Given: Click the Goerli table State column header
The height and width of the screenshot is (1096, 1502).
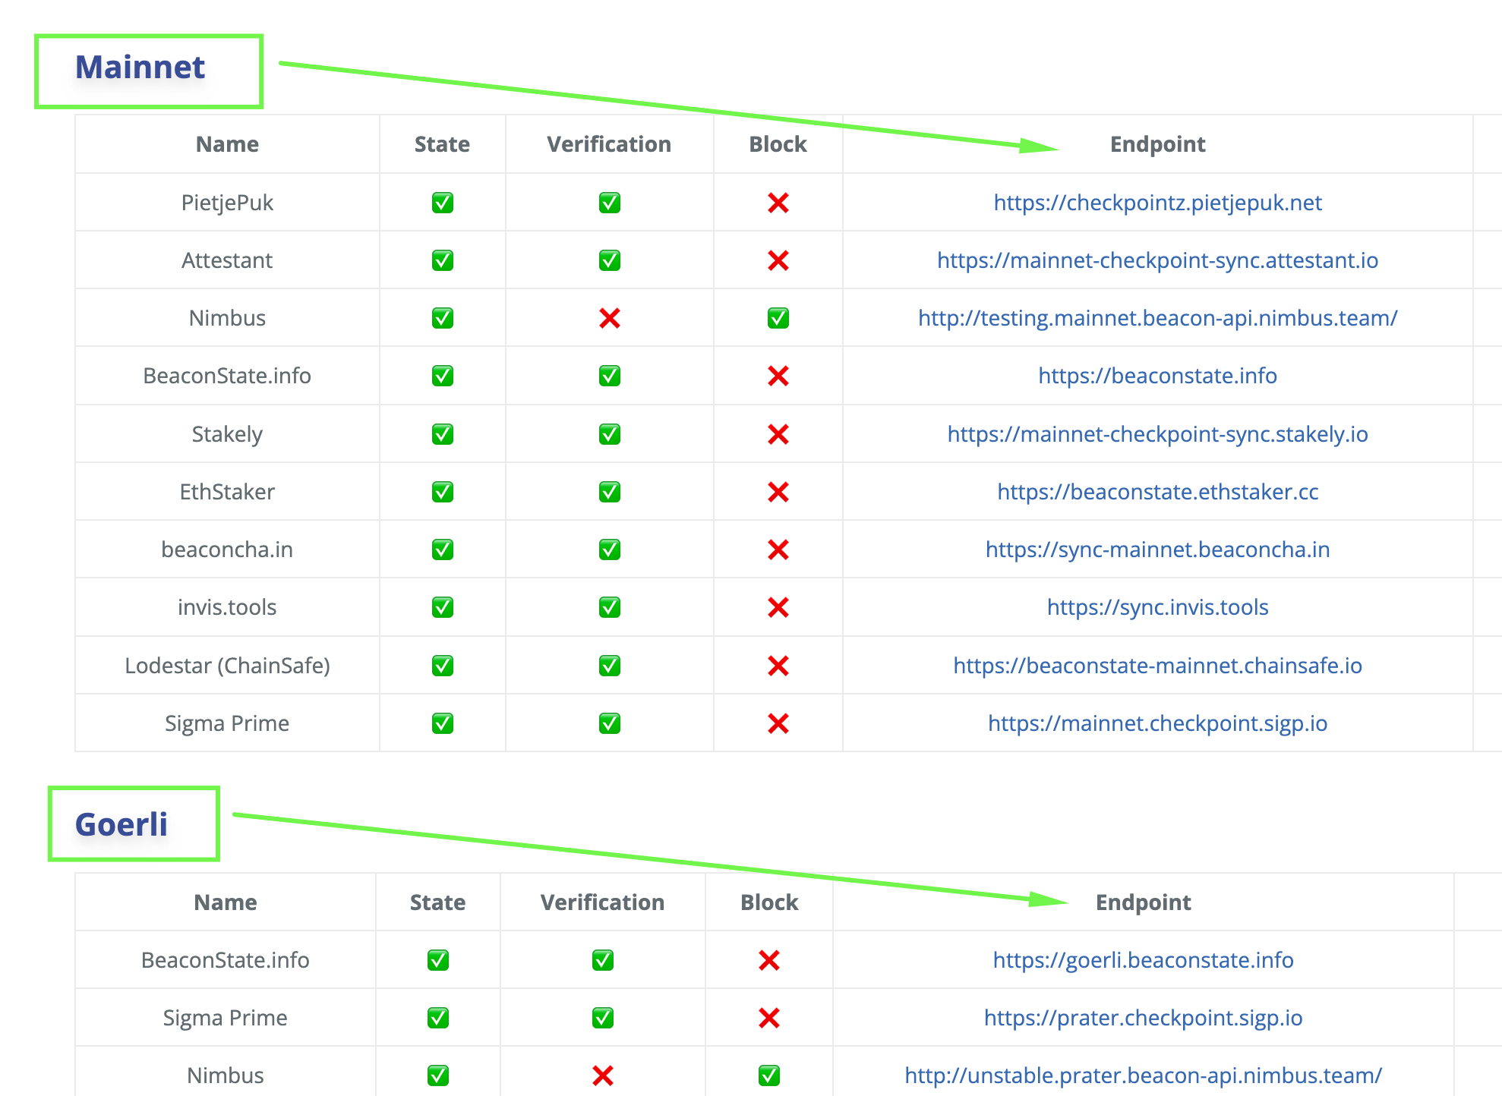Looking at the screenshot, I should (x=437, y=902).
